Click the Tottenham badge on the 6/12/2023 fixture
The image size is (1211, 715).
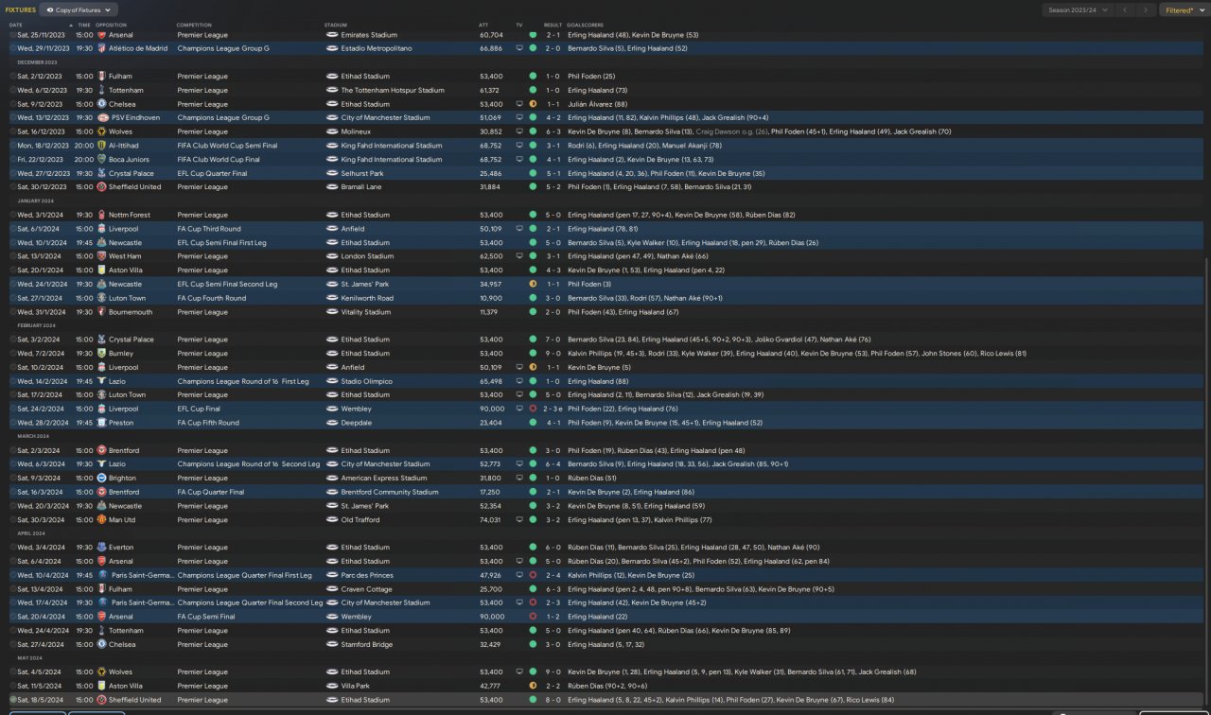point(101,91)
